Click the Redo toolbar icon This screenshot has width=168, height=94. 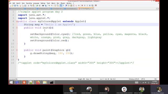pyautogui.click(x=40, y=5)
